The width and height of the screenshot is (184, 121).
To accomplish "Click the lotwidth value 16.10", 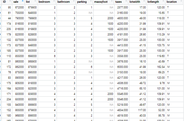I will click(x=143, y=62).
